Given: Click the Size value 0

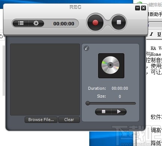Looking at the screenshot, I should click(120, 96).
